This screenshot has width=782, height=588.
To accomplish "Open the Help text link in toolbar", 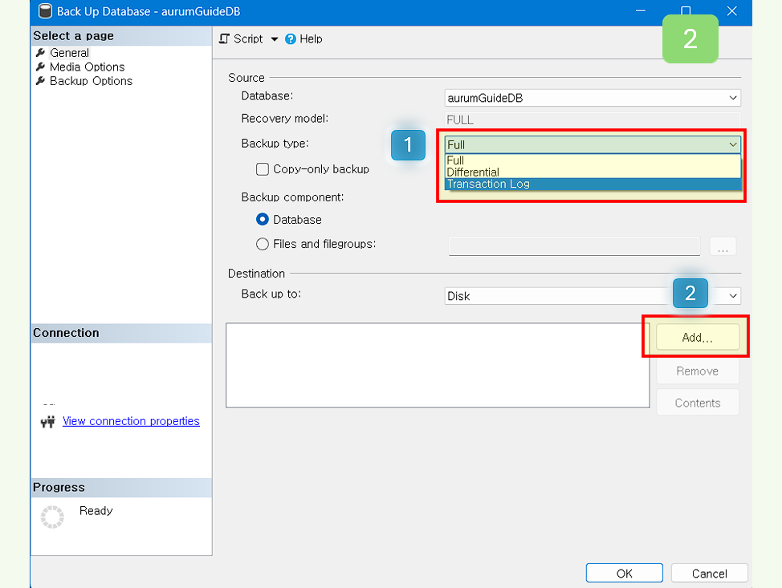I will click(311, 39).
